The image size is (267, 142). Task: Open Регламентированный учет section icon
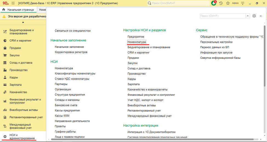pyautogui.click(x=5, y=117)
